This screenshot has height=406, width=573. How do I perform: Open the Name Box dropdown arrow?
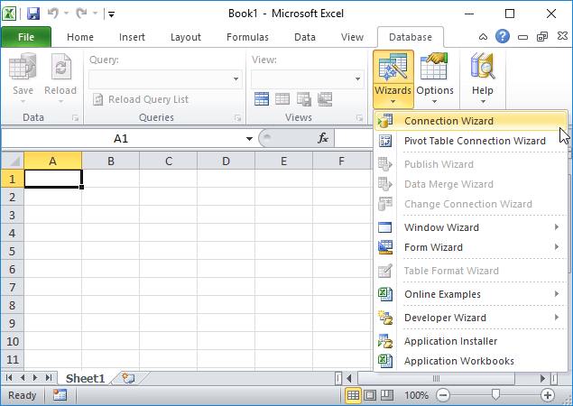[x=249, y=139]
